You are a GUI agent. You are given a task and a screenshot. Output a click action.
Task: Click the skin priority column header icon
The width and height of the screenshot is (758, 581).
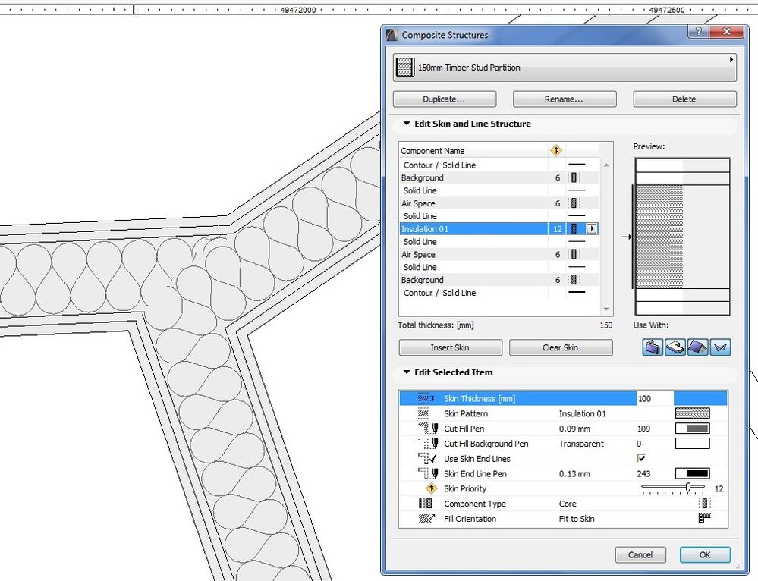click(556, 150)
